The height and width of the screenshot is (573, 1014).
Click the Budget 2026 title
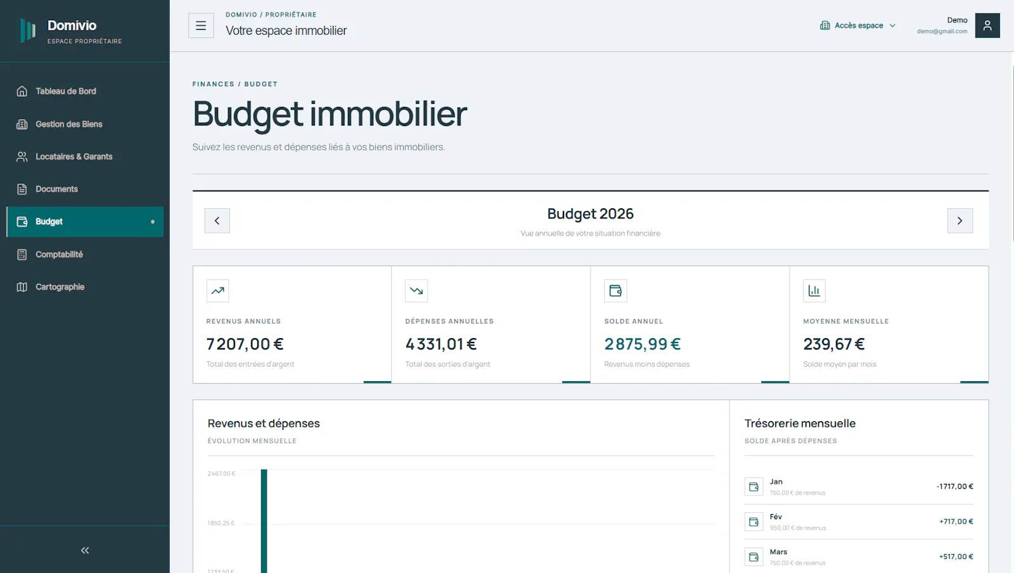pyautogui.click(x=591, y=214)
